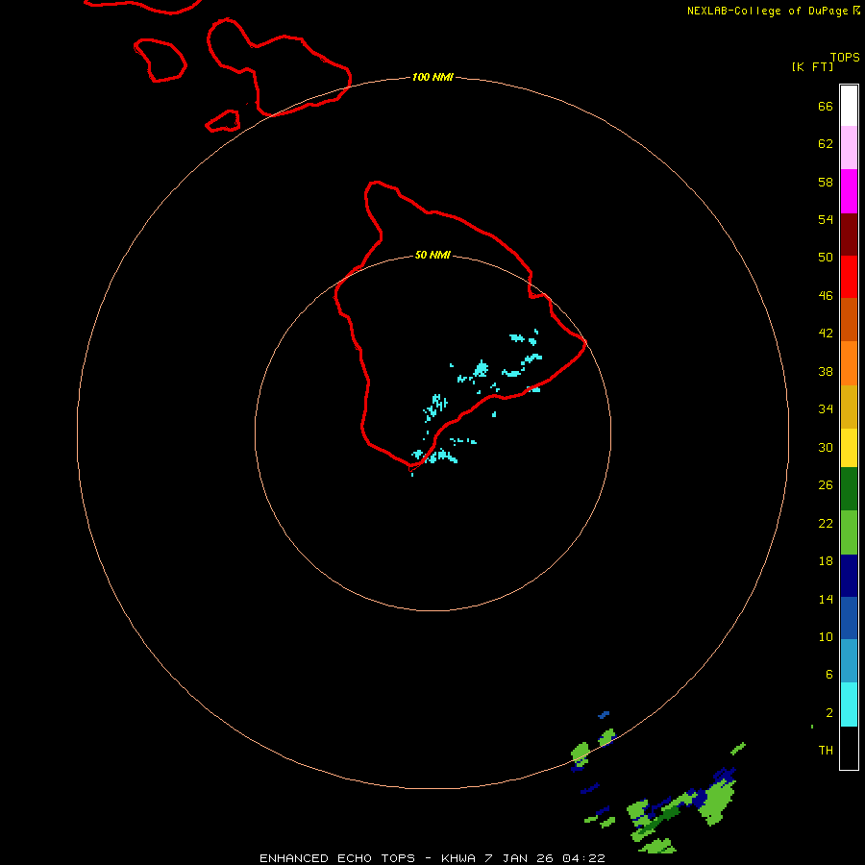Click the legend value '26'

(826, 485)
